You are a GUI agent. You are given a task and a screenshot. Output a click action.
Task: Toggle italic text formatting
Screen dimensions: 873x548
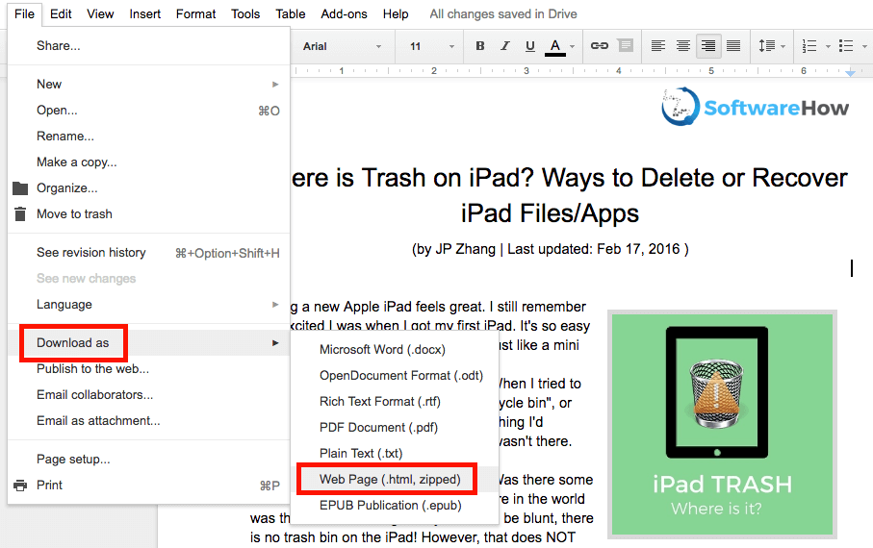[x=505, y=46]
